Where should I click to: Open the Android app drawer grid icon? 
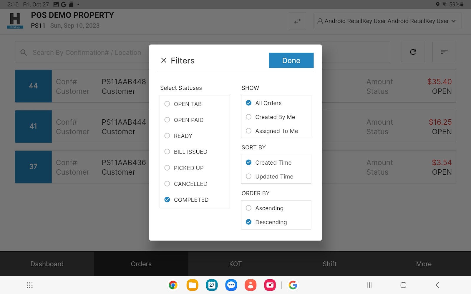click(x=30, y=285)
